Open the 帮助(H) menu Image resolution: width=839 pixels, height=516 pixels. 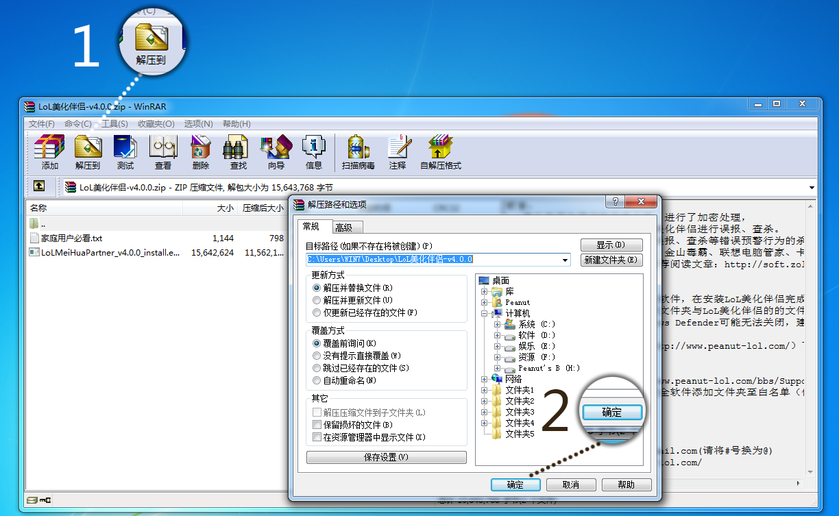236,124
